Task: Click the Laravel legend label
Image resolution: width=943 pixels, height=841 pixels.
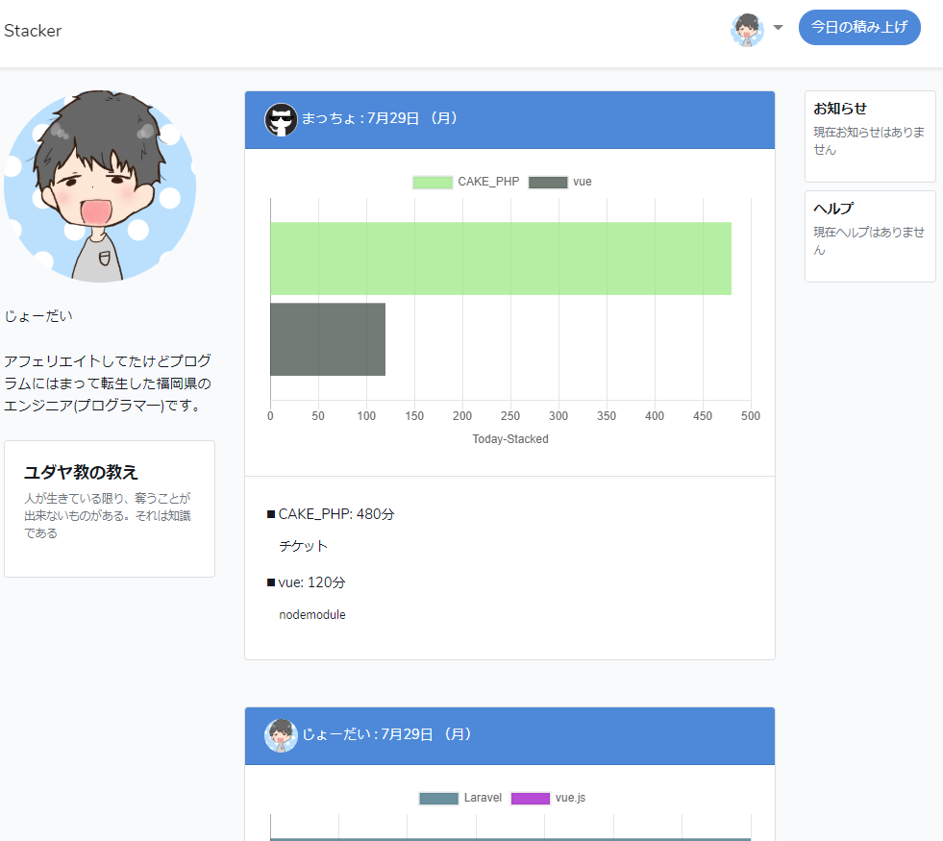Action: (x=483, y=798)
